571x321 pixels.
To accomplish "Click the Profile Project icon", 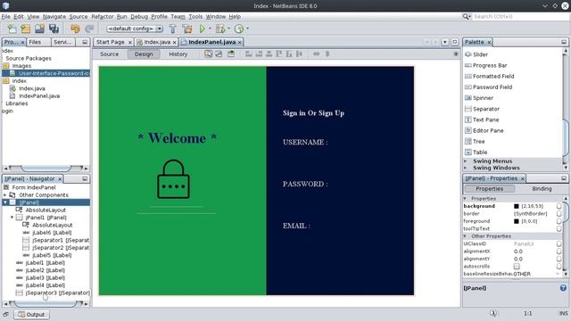I will (x=239, y=29).
